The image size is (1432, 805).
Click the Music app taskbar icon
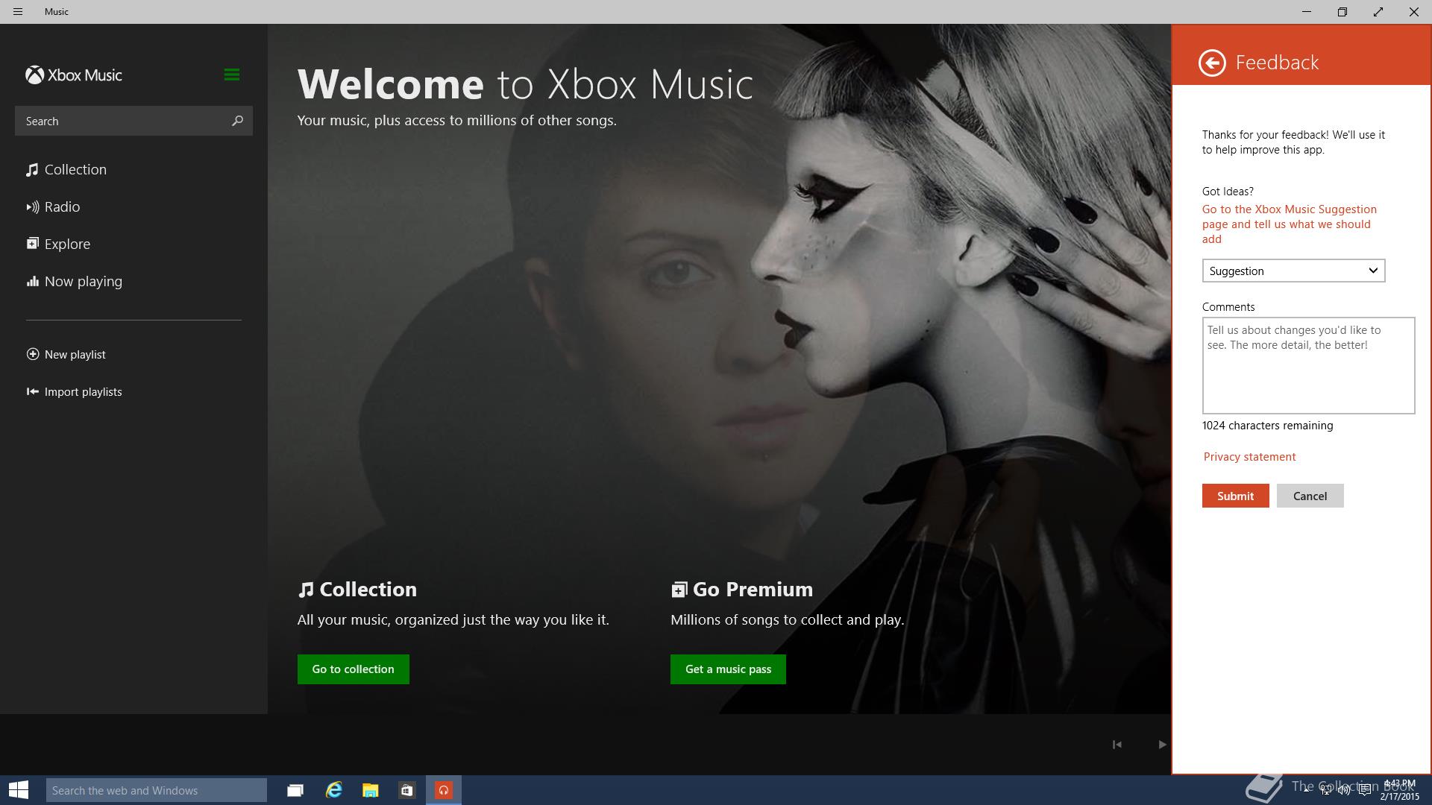pyautogui.click(x=444, y=790)
